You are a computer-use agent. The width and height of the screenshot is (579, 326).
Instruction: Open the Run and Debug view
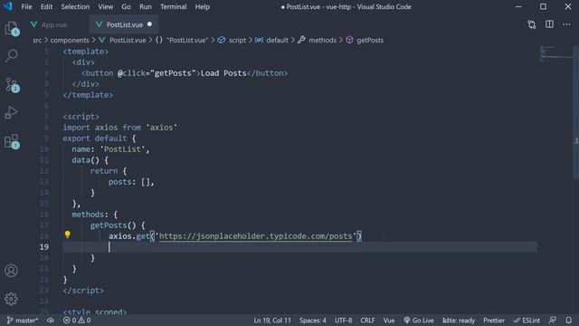pyautogui.click(x=12, y=112)
